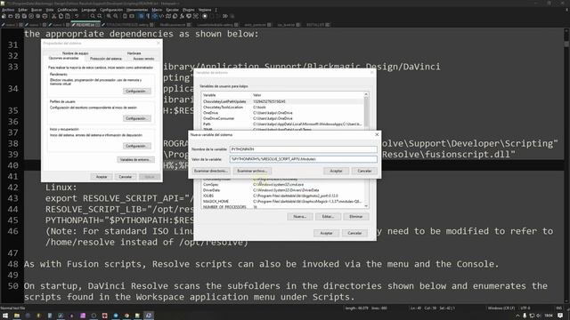570x320 pixels.
Task: Click the Notepad++ Paste icon
Action: (68, 16)
